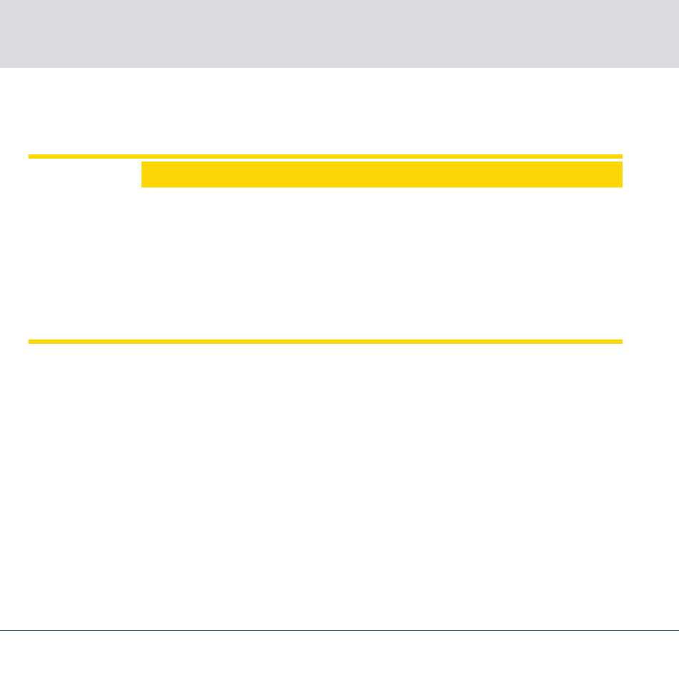The image size is (679, 679).
Task: Click the left end of the lower yellow line
Action: tap(31, 342)
